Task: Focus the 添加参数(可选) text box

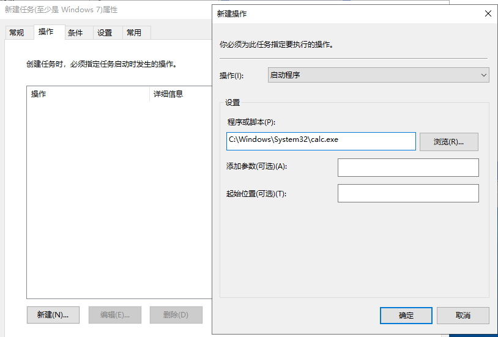Action: click(408, 167)
